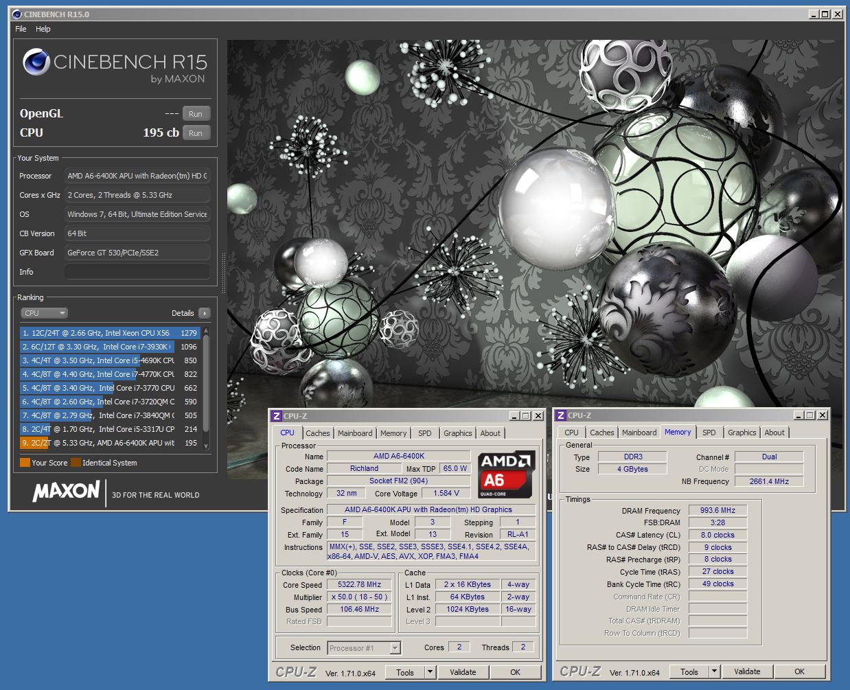Switch to Graphics tab in left CPU-Z
The width and height of the screenshot is (850, 690).
point(457,433)
